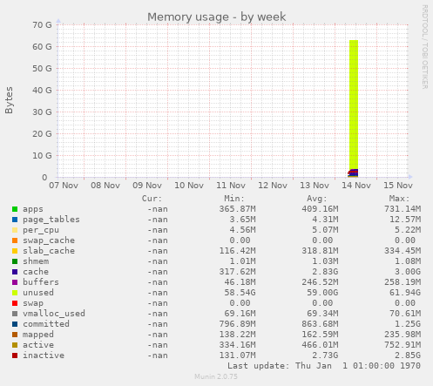Click the 'Avg:' column header
Viewport: 433px width, 386px height.
point(317,199)
